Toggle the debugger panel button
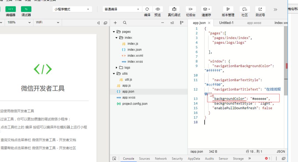 point(26,9)
